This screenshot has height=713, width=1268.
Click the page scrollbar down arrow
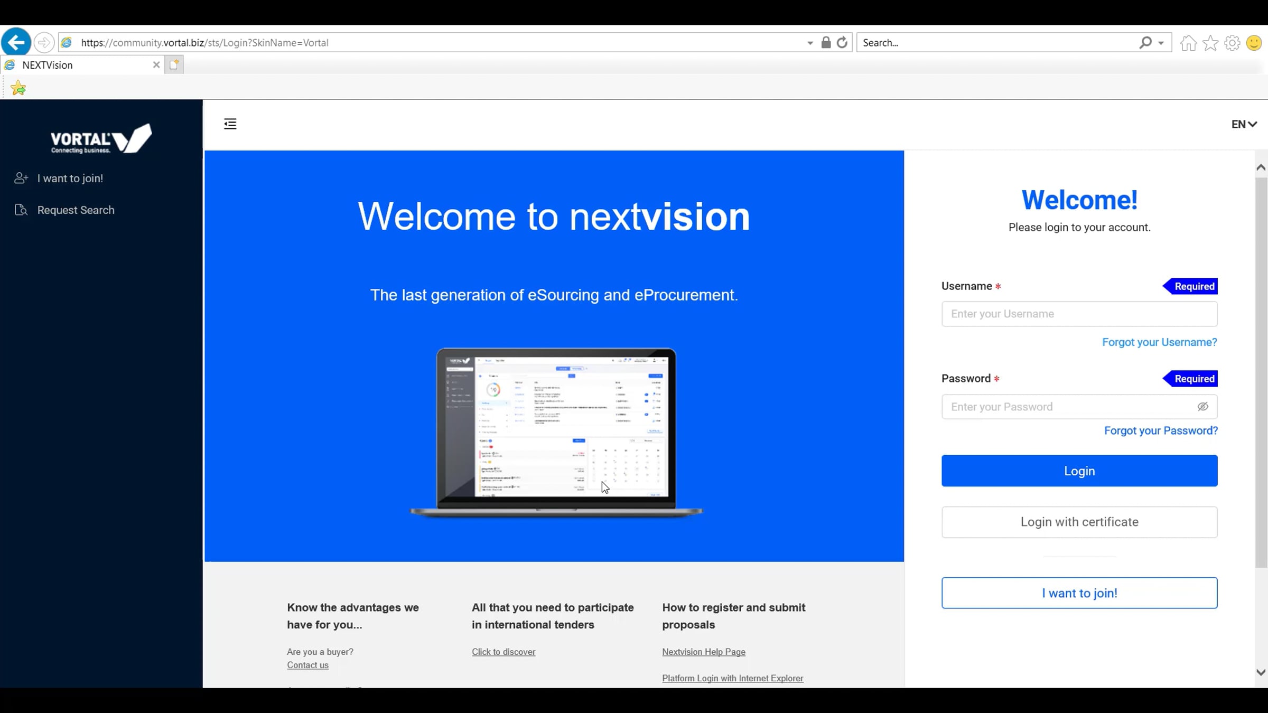(x=1261, y=672)
